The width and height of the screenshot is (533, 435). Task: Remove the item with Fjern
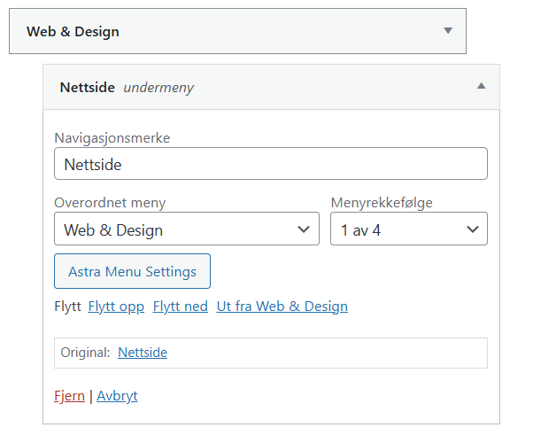69,396
